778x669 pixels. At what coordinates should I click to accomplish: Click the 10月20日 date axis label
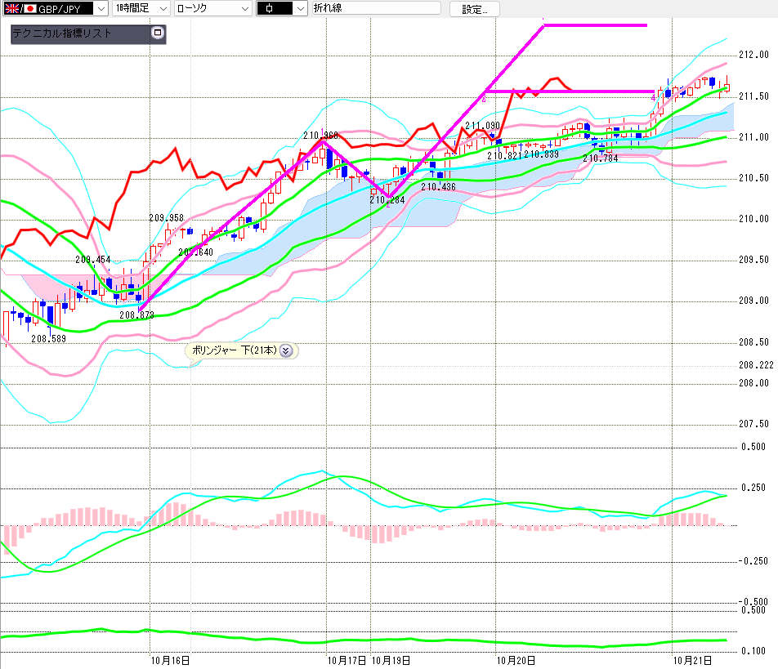point(516,661)
